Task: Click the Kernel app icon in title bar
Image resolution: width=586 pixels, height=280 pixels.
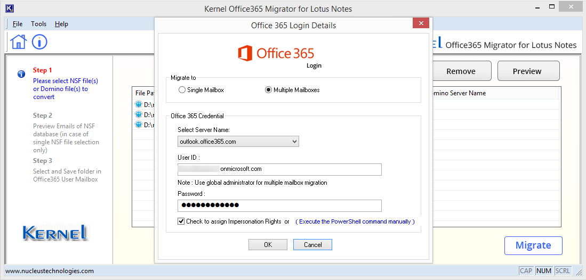Action: [x=10, y=8]
